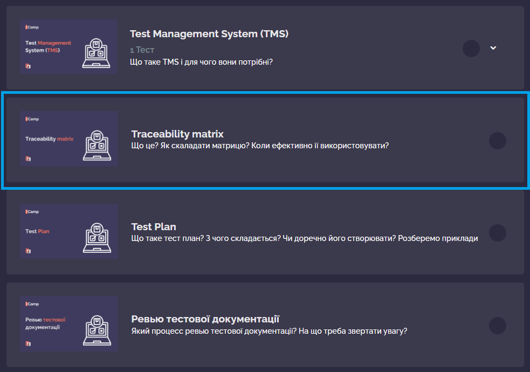Click the Camp logo on the TMS thumbnail
The height and width of the screenshot is (372, 530).
[31, 27]
